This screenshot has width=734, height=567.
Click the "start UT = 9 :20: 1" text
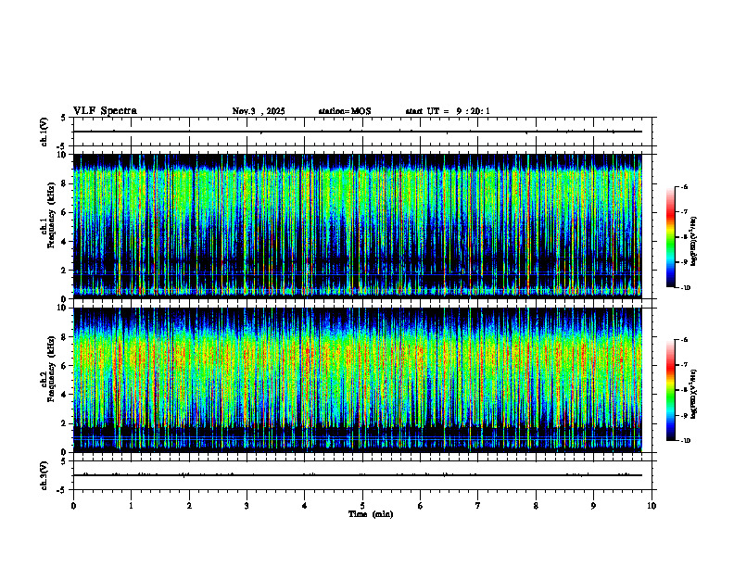tap(448, 111)
